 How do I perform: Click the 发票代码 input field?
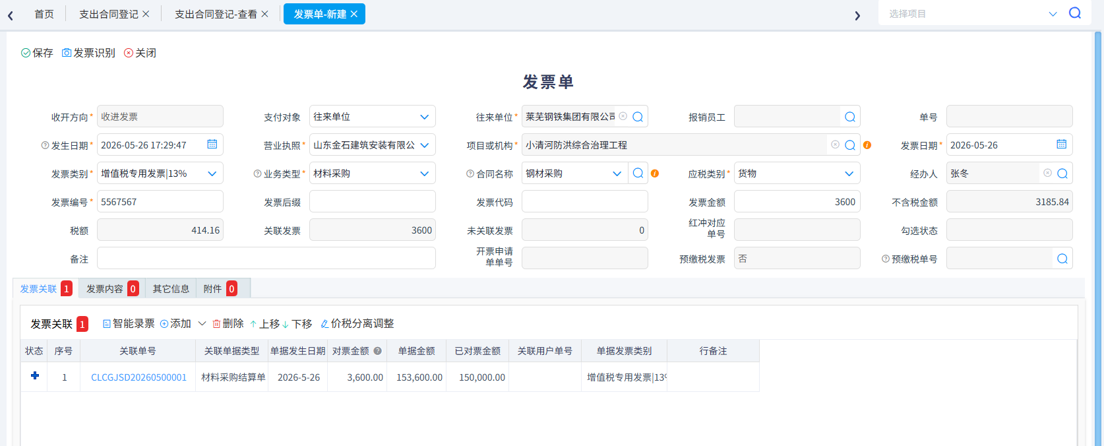585,202
